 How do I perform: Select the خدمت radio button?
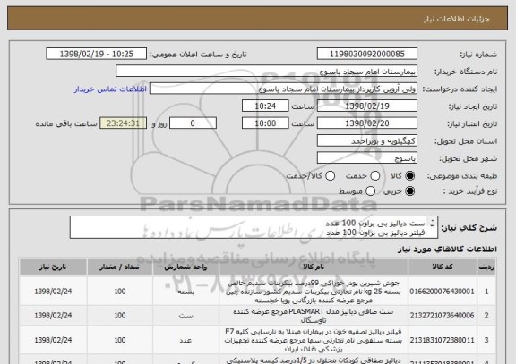point(375,176)
